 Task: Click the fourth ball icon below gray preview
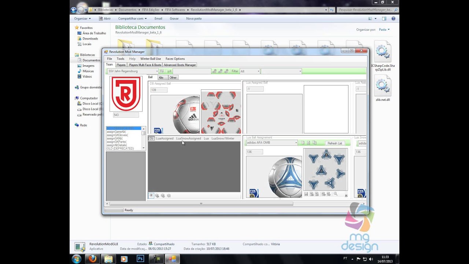(x=169, y=196)
